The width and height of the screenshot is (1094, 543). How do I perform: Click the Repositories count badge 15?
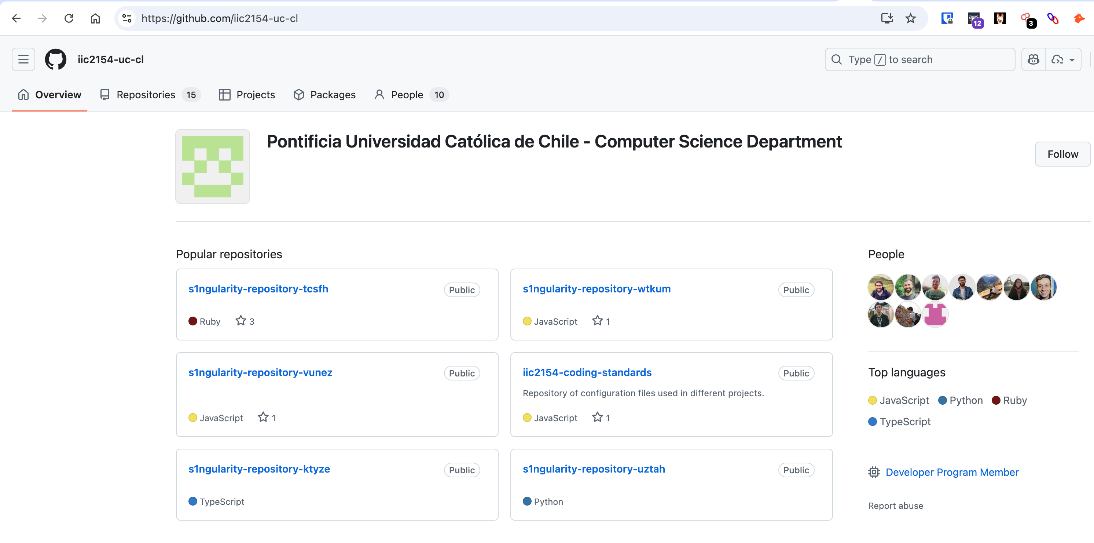(191, 95)
